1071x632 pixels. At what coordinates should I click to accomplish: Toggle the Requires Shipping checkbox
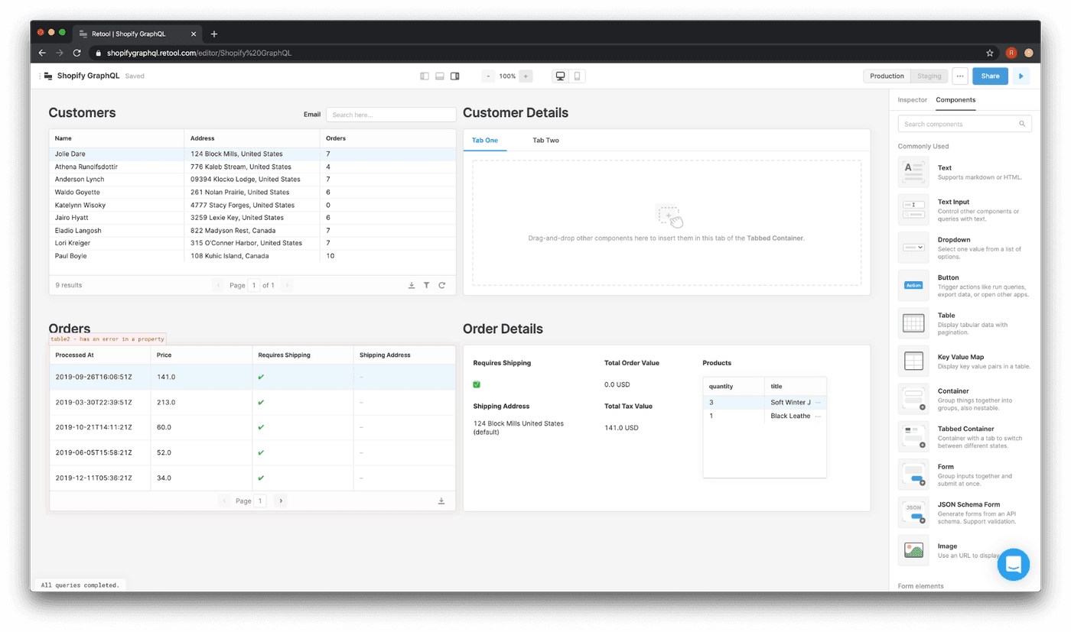click(477, 384)
